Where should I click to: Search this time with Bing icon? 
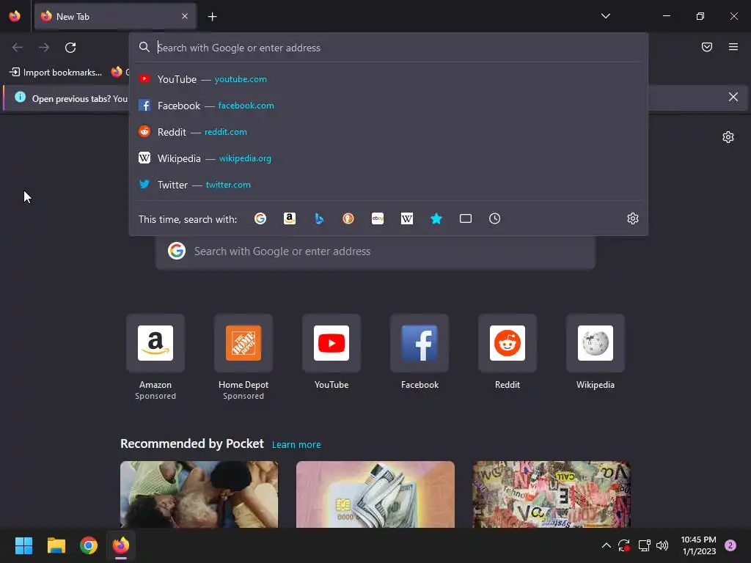pyautogui.click(x=319, y=218)
